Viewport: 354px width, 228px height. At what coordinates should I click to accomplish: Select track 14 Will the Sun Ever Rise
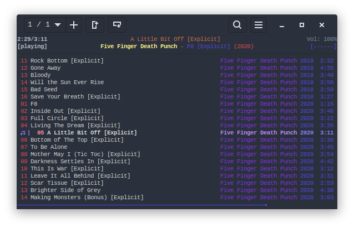177,82
